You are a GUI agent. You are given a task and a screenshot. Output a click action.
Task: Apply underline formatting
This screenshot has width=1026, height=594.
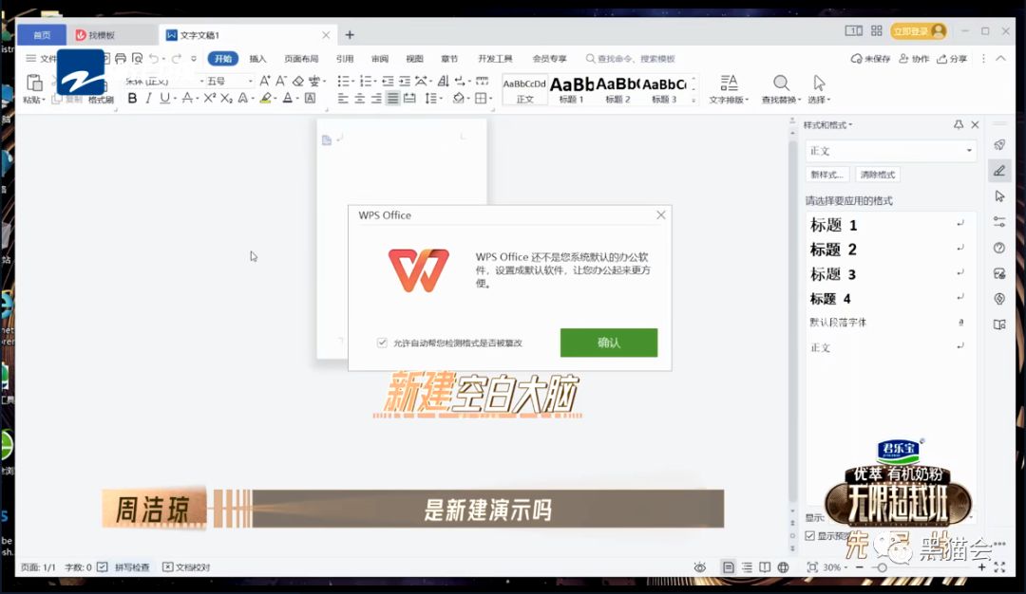click(x=164, y=99)
